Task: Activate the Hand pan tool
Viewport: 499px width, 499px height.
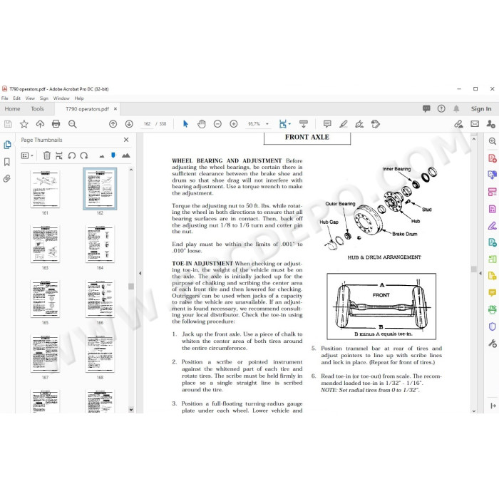Action: [x=202, y=124]
